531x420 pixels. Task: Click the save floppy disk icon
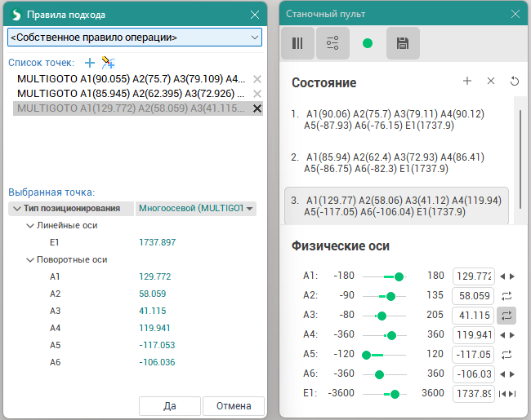403,44
